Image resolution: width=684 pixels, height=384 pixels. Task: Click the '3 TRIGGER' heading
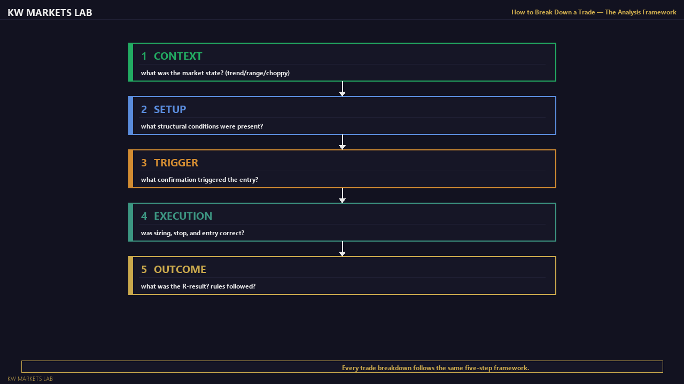tap(169, 163)
